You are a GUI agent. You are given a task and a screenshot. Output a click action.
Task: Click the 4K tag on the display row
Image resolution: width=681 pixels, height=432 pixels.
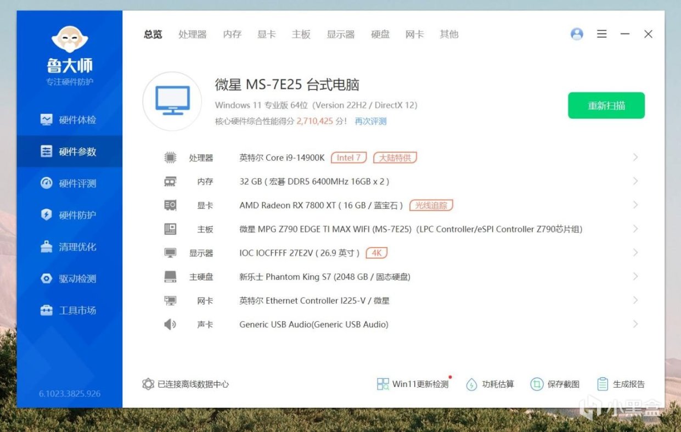click(x=376, y=253)
